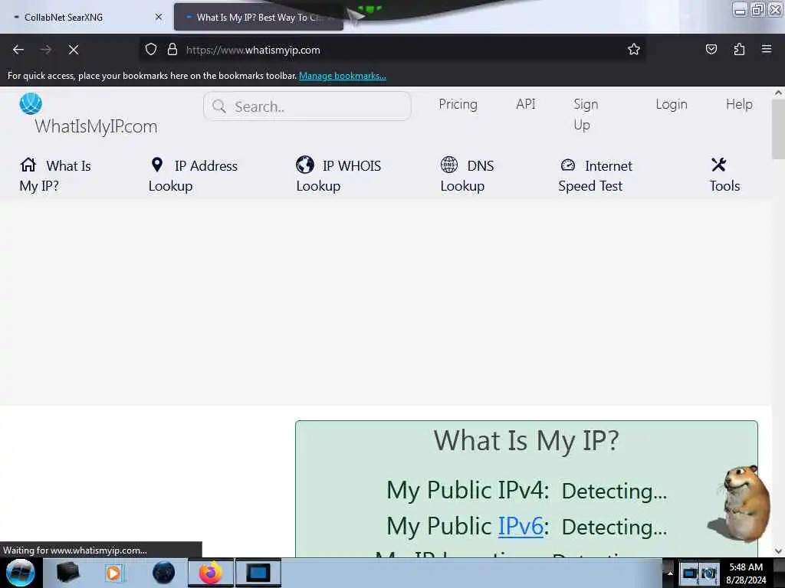
Task: Open the Extensions puzzle icon
Action: pos(739,50)
